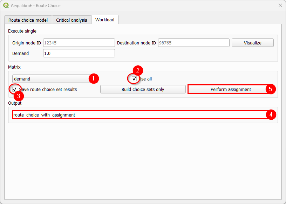This screenshot has height=204, width=286.
Task: Open the Critical analysis tab
Action: (x=71, y=20)
